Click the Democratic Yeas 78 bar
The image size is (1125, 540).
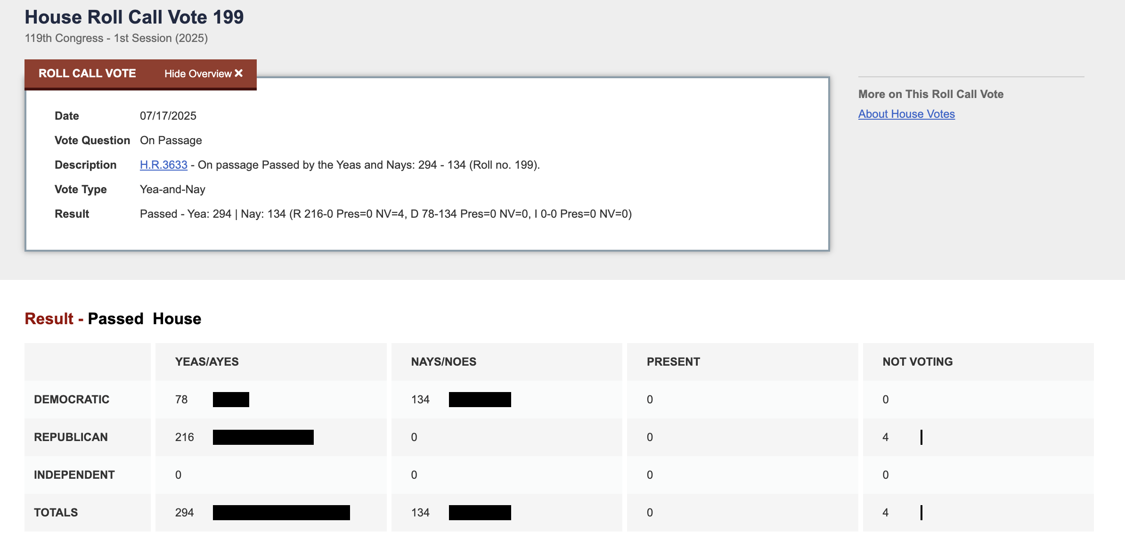pos(231,400)
